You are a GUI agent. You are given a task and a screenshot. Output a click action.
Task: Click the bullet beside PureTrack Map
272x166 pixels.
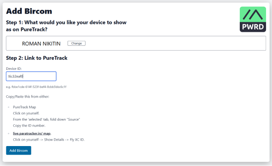(9, 107)
